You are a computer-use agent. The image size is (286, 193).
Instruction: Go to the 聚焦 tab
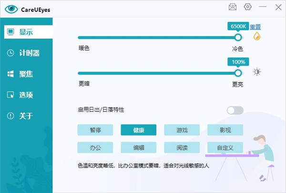click(26, 74)
